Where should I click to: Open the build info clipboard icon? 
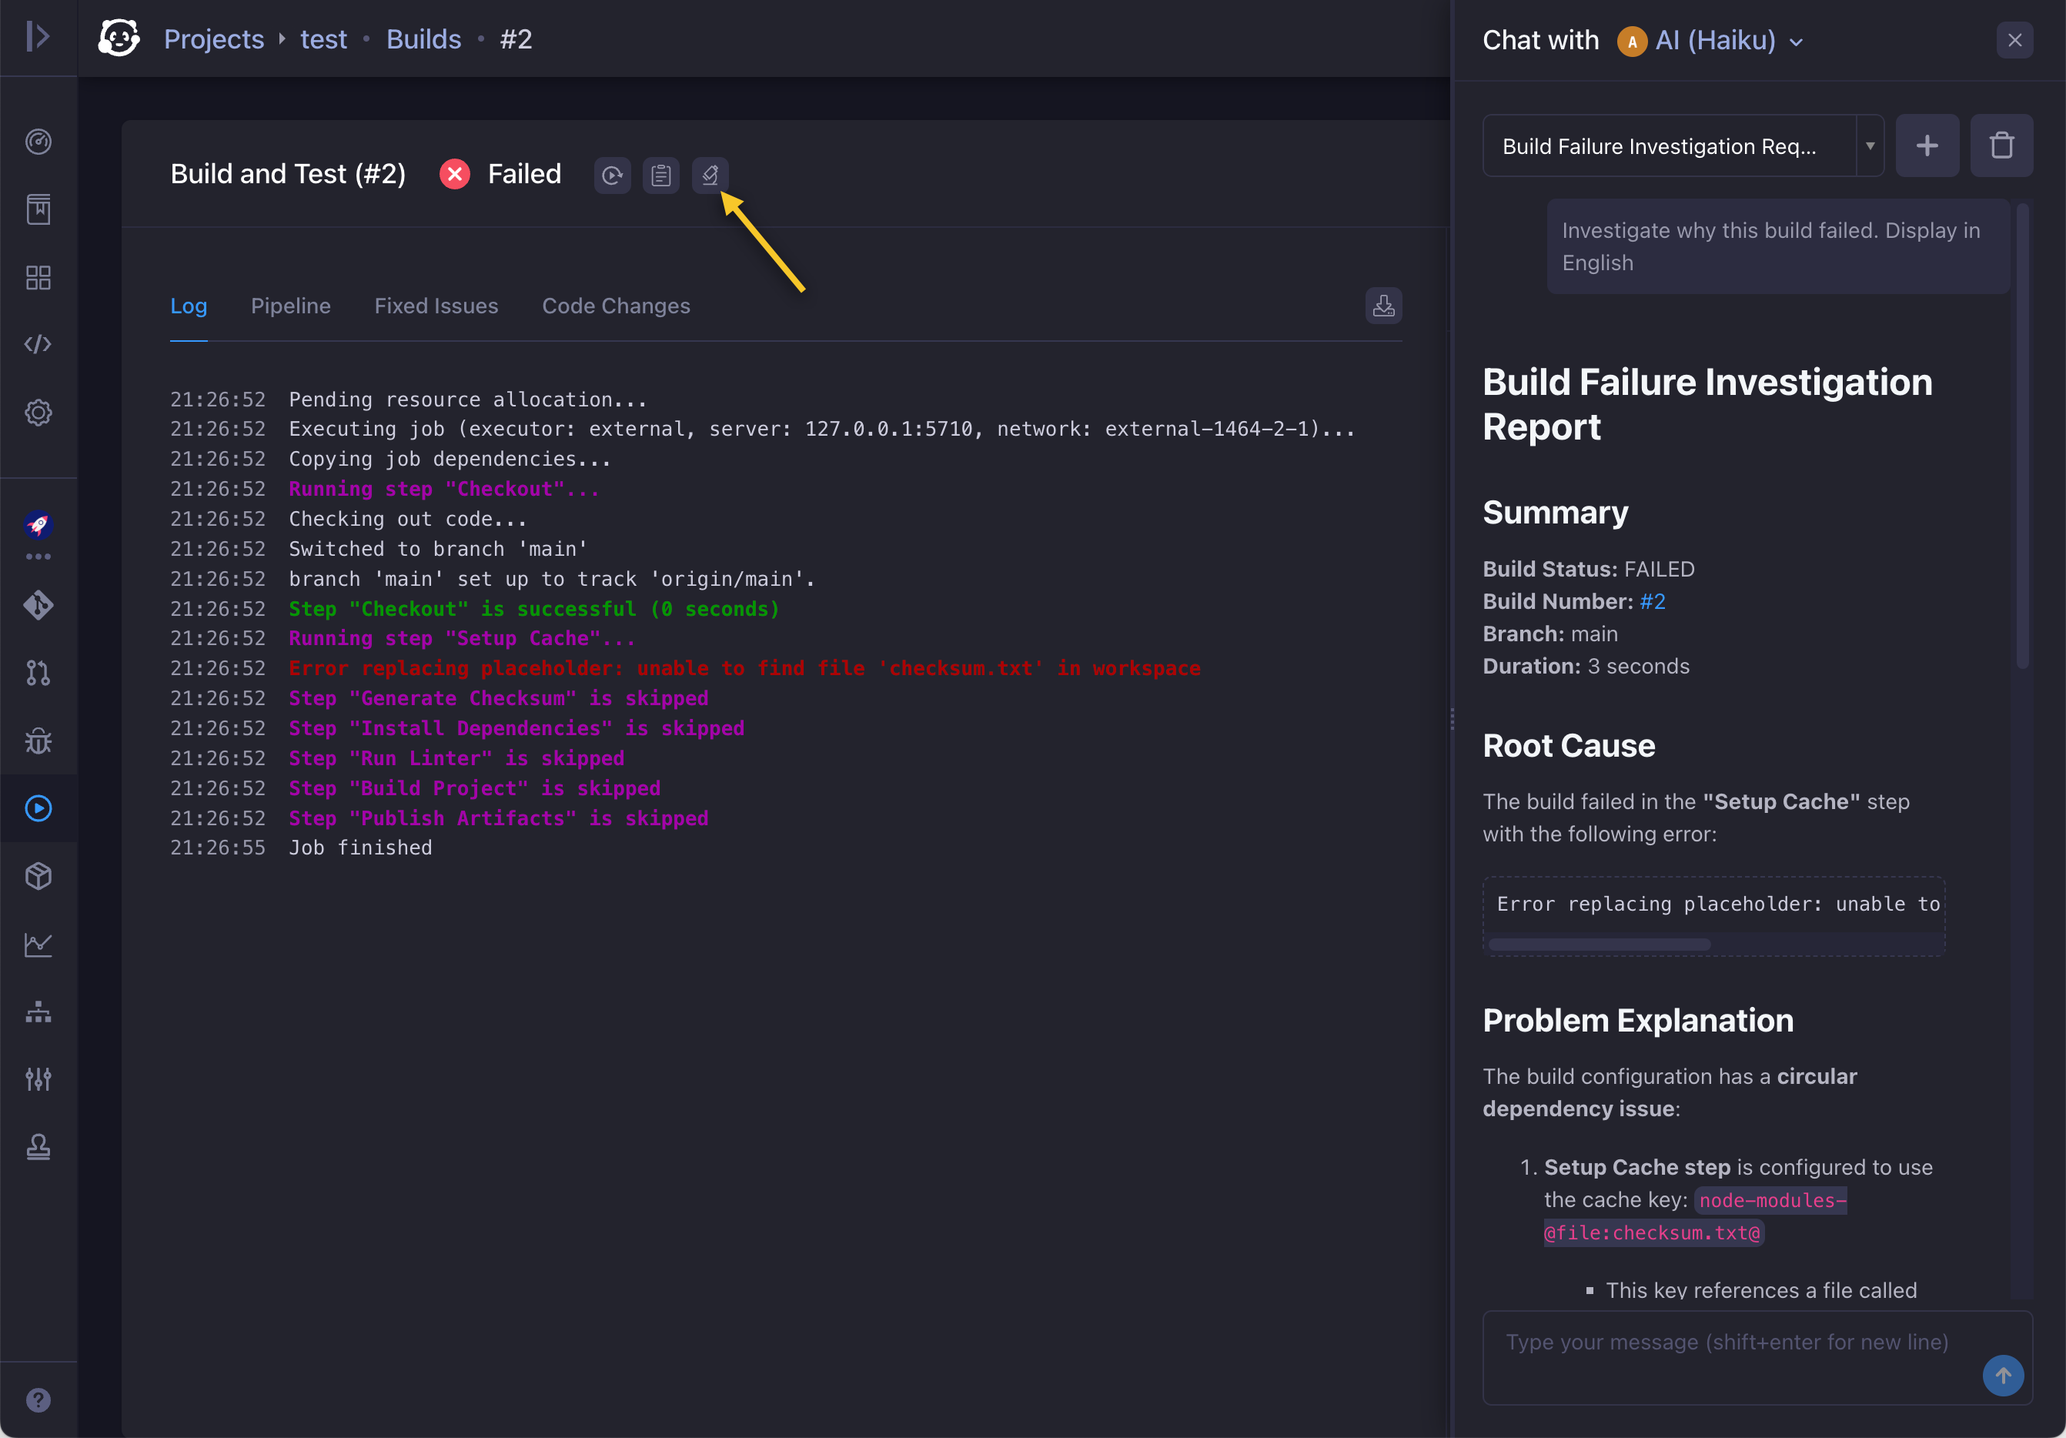pyautogui.click(x=660, y=175)
